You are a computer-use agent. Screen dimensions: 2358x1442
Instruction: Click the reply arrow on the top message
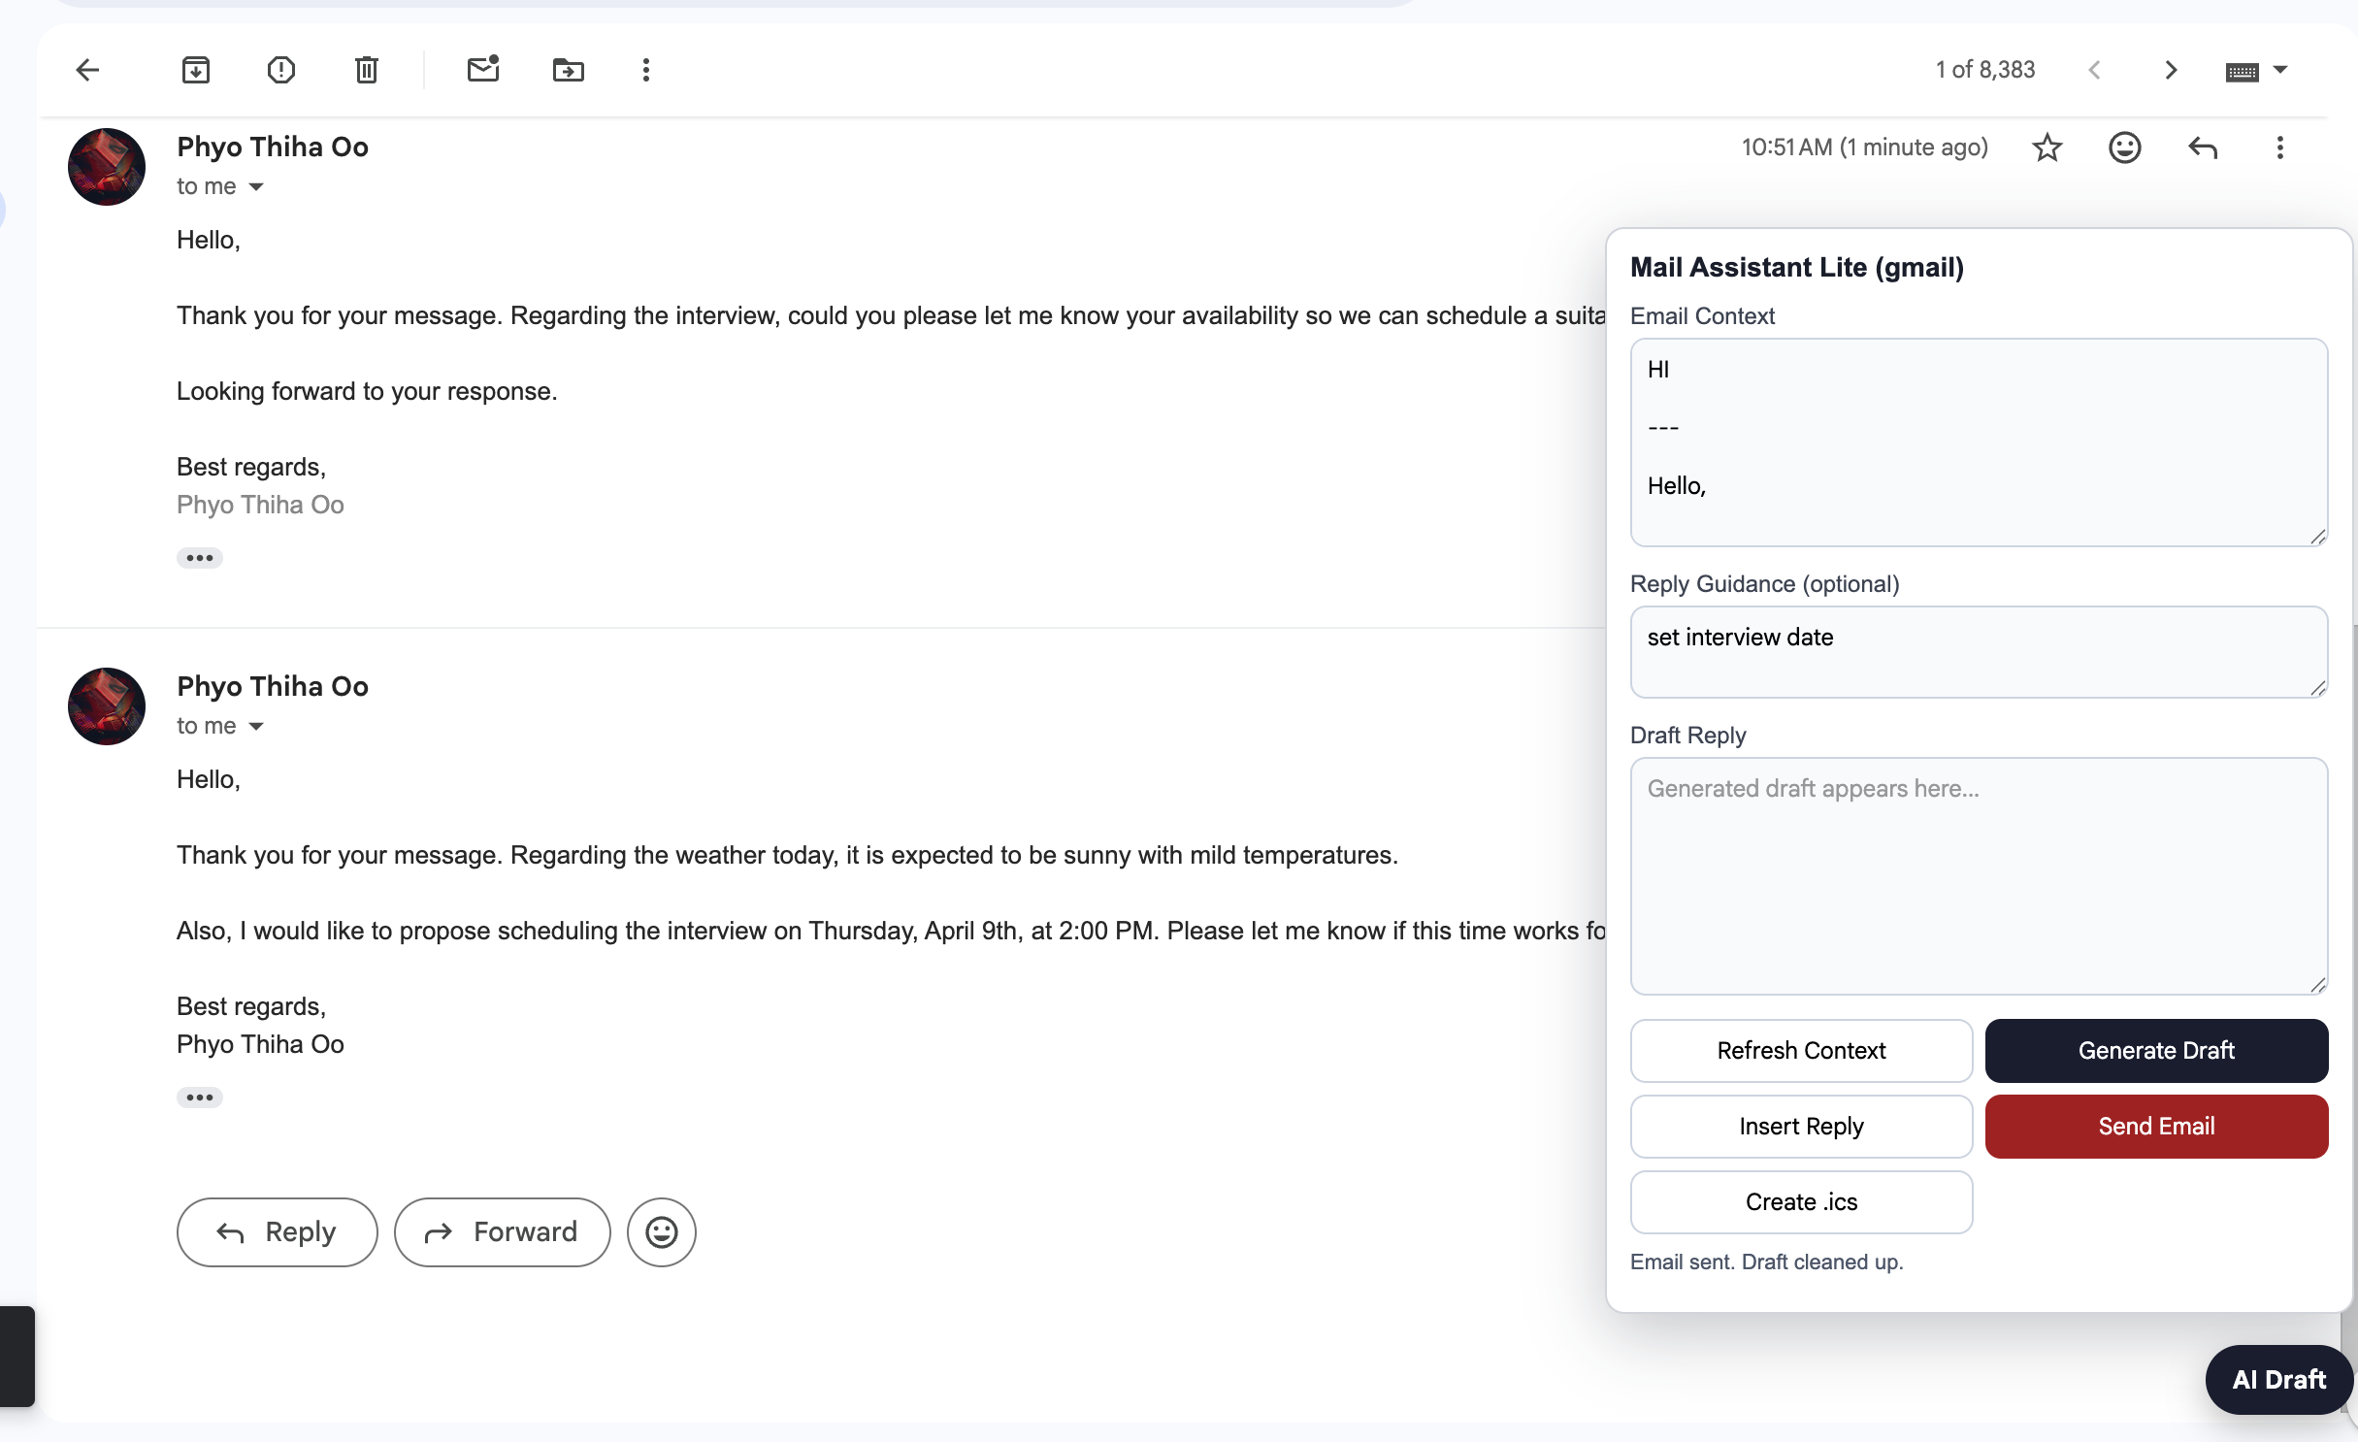(2203, 147)
